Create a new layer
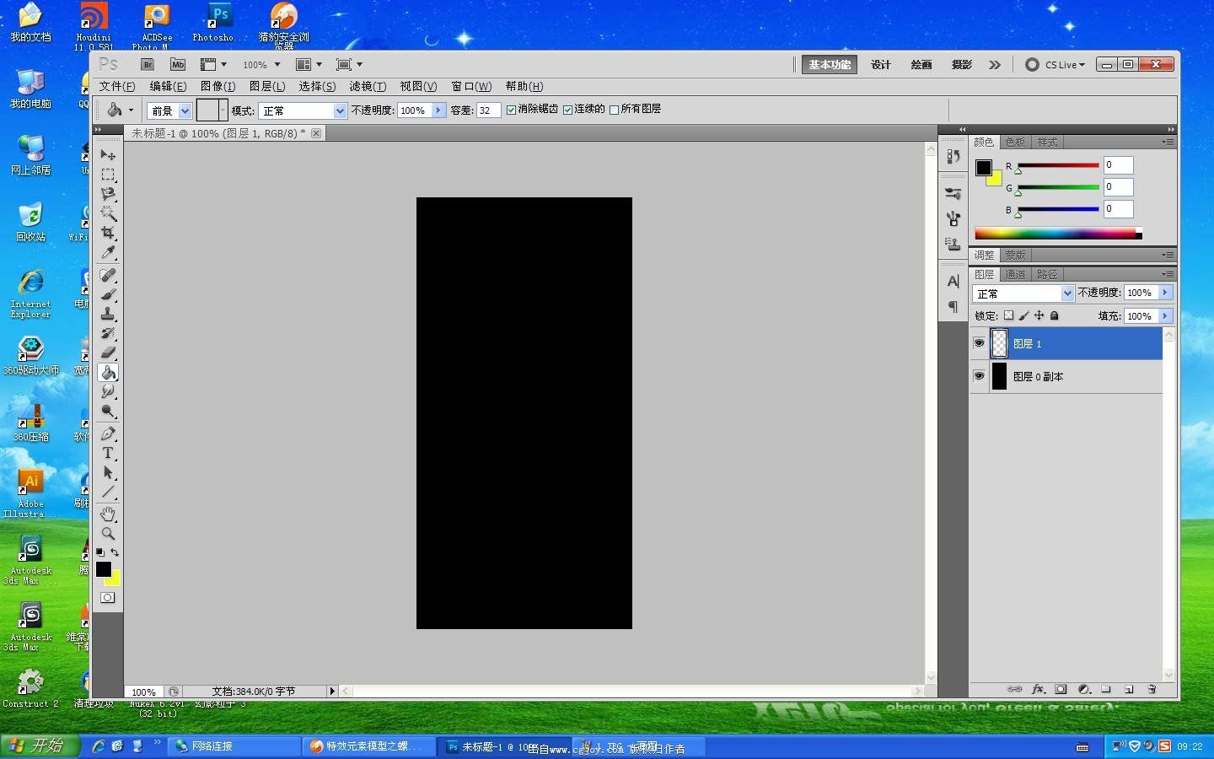 [1129, 689]
